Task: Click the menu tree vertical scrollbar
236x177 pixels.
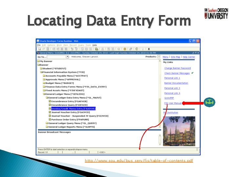Action: (x=160, y=94)
